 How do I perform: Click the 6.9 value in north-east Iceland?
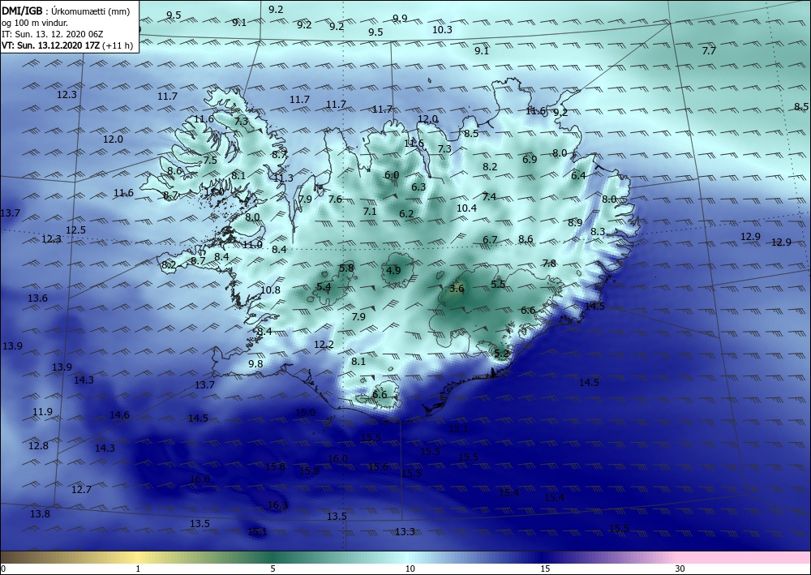[530, 159]
